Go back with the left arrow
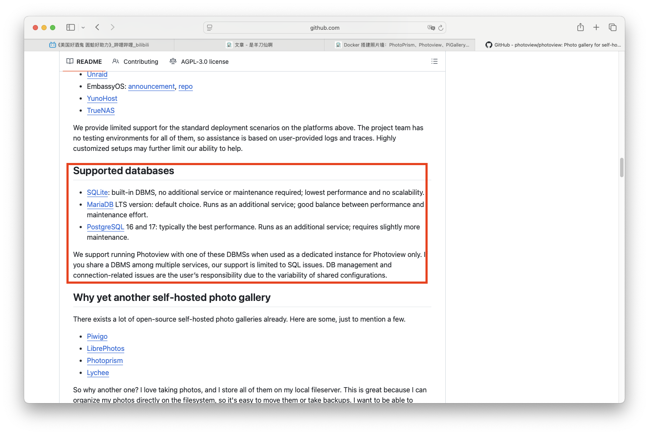 click(x=98, y=27)
